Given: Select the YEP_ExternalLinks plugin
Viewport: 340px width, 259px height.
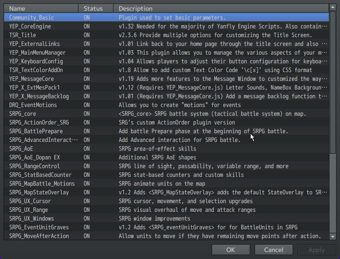Looking at the screenshot, I should pyautogui.click(x=166, y=44).
